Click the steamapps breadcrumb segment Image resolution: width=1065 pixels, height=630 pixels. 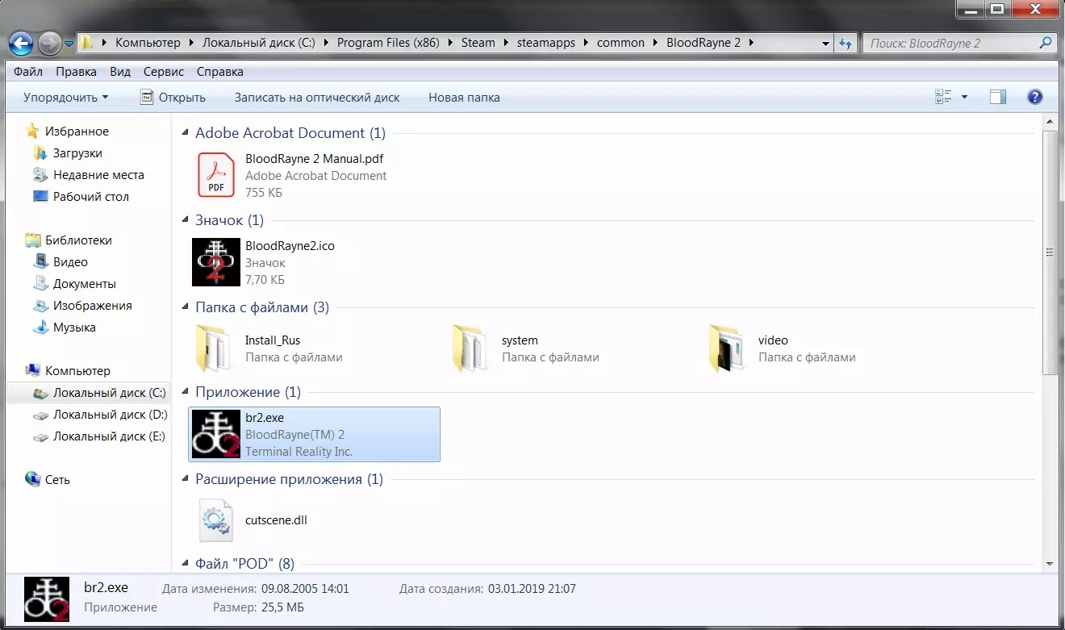click(x=546, y=43)
